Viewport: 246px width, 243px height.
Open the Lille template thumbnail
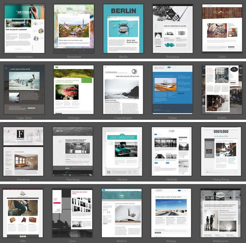tap(23, 213)
